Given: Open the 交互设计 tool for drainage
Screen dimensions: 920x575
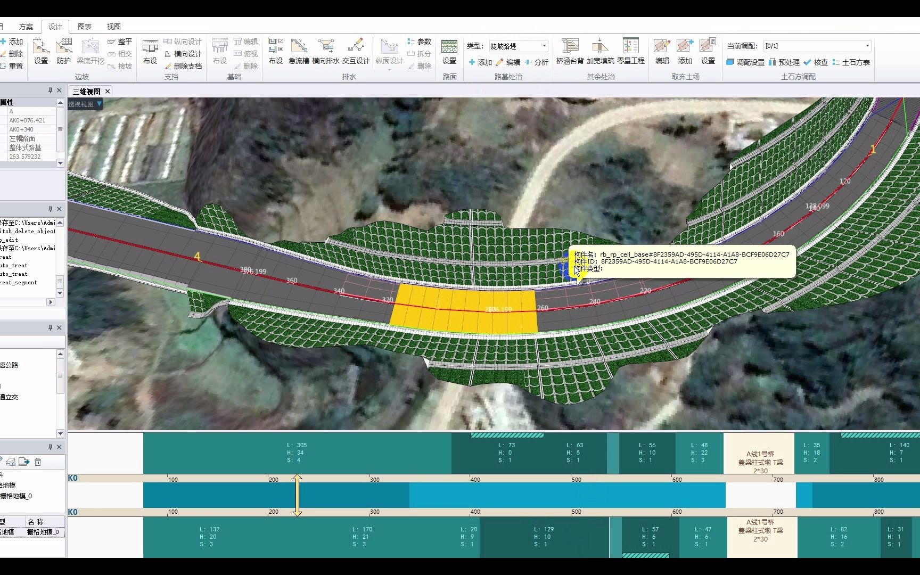Looking at the screenshot, I should 356,51.
